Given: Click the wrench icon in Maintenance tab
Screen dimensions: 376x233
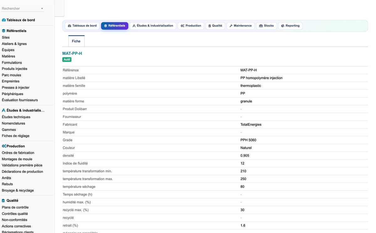Looking at the screenshot, I should 231,26.
